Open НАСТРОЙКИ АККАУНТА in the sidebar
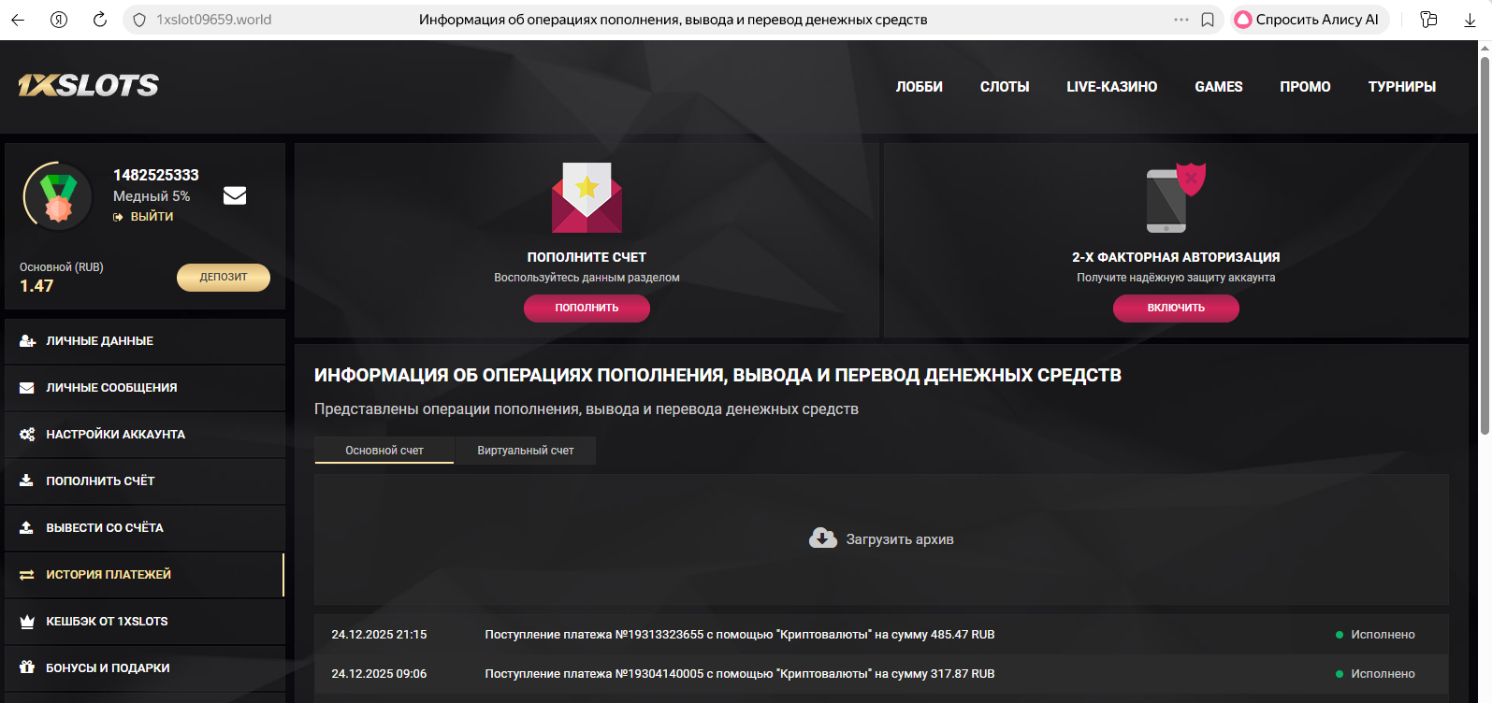Image resolution: width=1492 pixels, height=703 pixels. (x=145, y=435)
